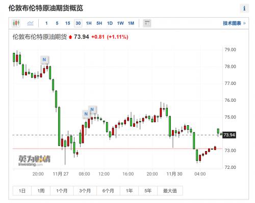
Task: Click the 73.94 current price label
Action: (x=229, y=135)
